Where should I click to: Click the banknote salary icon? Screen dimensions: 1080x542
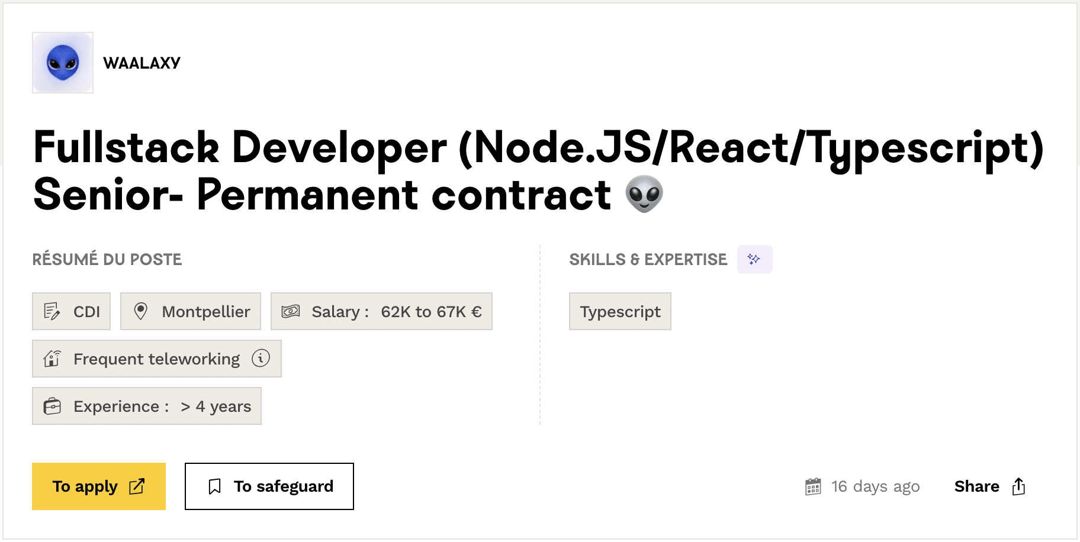290,311
